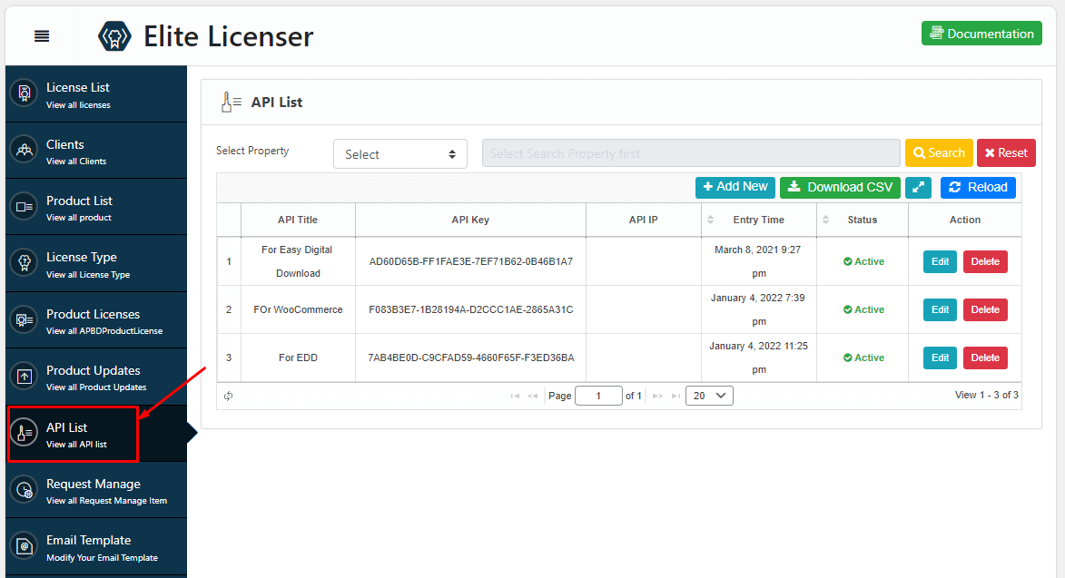Select the Clients sidebar icon
Image resolution: width=1065 pixels, height=578 pixels.
23,150
